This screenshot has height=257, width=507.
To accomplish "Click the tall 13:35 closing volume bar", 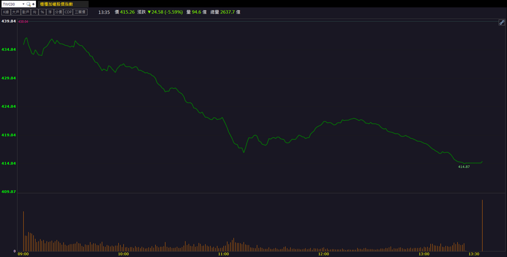I will click(482, 226).
